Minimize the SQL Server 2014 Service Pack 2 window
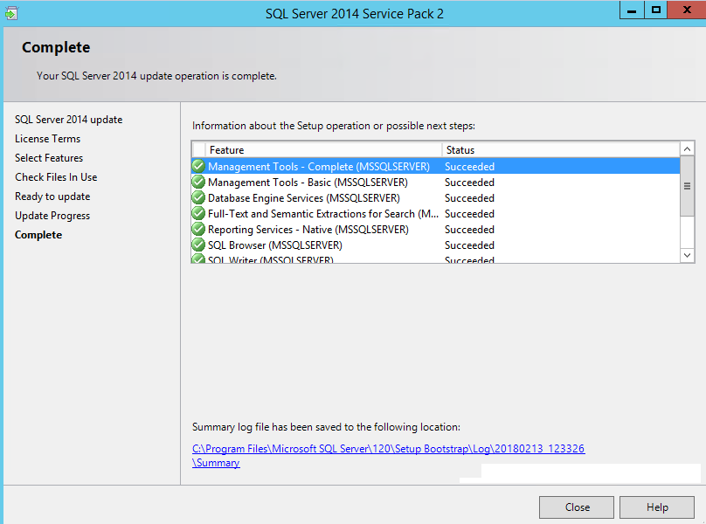The width and height of the screenshot is (706, 524). pyautogui.click(x=632, y=10)
